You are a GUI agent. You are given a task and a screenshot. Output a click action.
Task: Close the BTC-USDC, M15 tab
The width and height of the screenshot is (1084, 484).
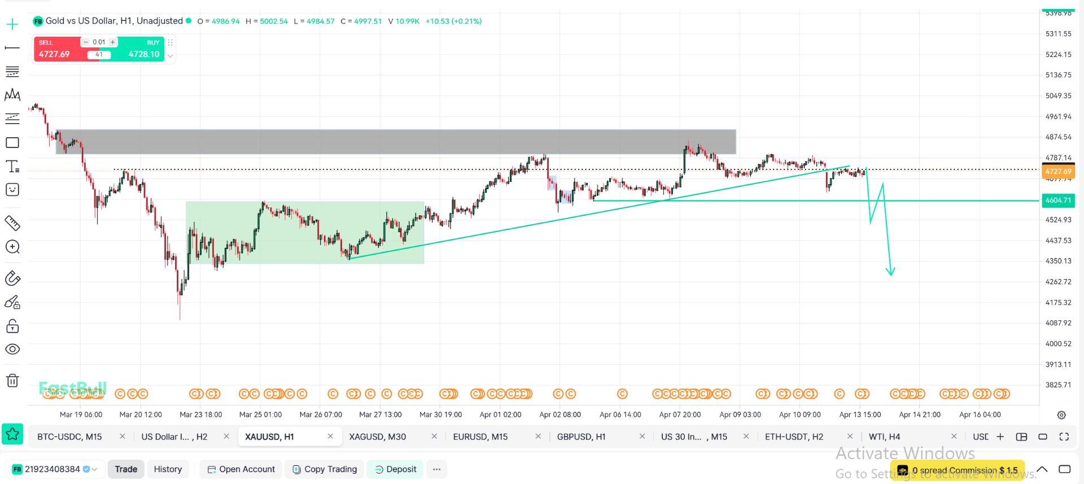pyautogui.click(x=122, y=437)
